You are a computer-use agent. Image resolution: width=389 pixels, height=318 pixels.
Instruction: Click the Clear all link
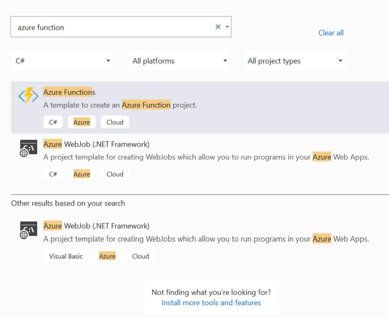click(x=330, y=32)
